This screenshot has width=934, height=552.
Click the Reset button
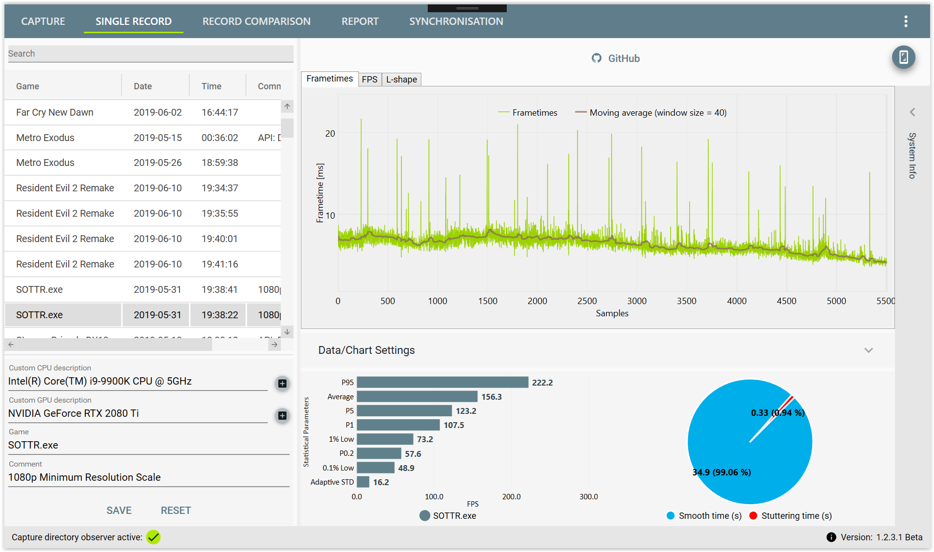[x=176, y=511]
